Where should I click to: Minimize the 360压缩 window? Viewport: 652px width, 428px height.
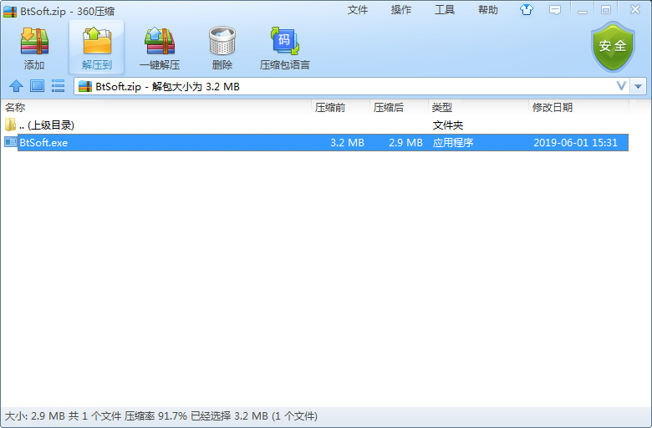pos(583,10)
